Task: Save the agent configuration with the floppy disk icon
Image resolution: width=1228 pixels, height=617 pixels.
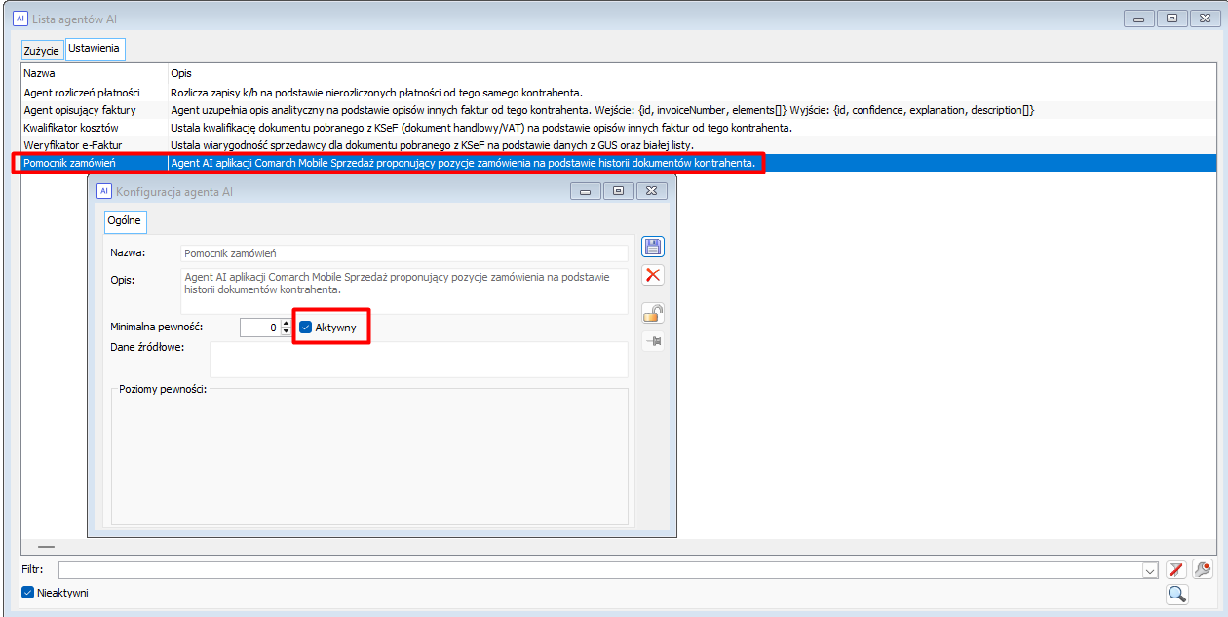Action: pyautogui.click(x=653, y=248)
